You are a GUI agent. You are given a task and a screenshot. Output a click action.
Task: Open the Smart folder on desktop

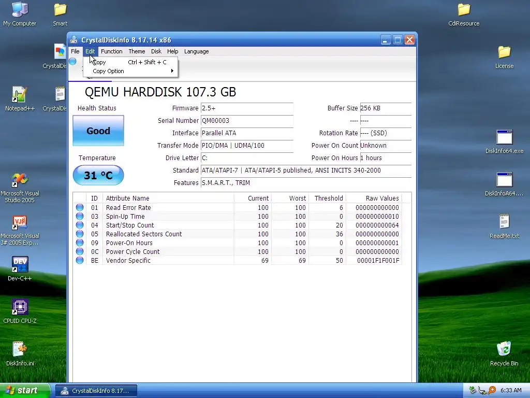60,13
